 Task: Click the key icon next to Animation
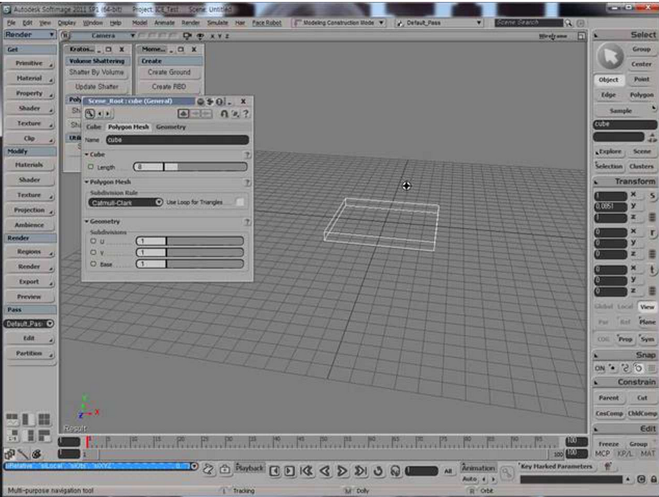507,473
